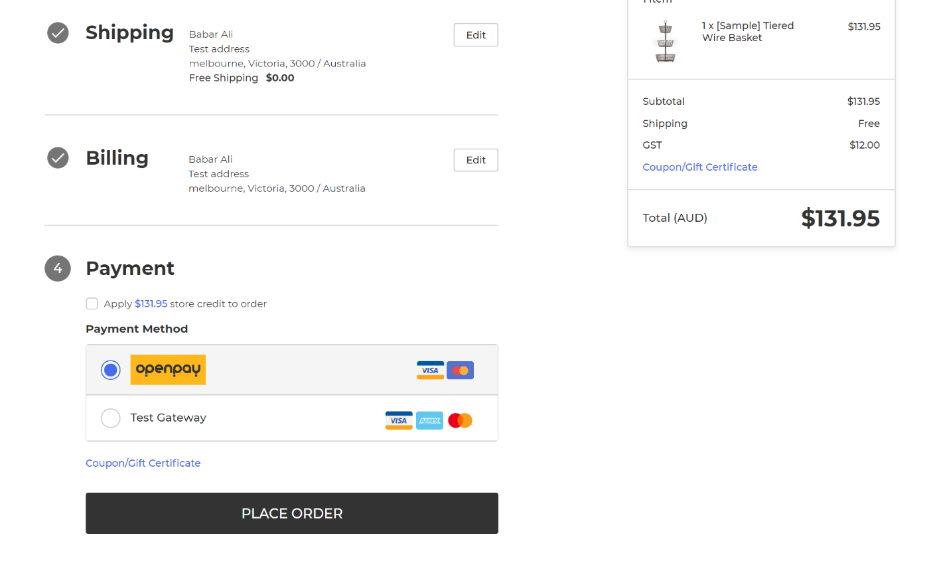Click the $131.95 store credit amount
This screenshot has width=941, height=573.
[151, 304]
